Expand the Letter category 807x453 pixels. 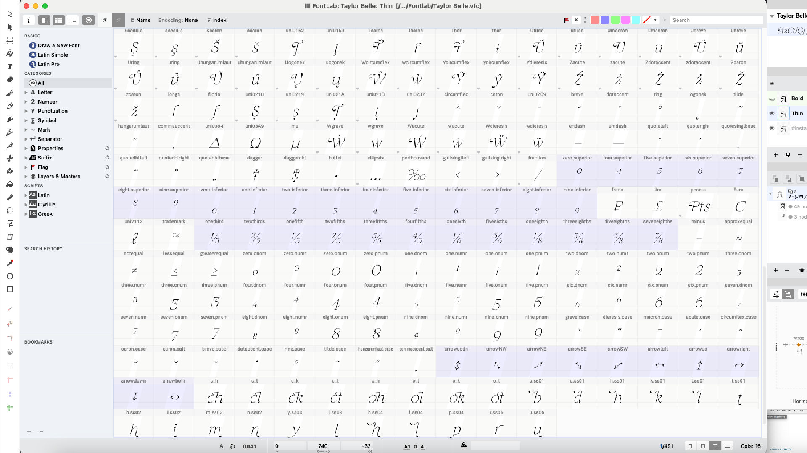click(x=26, y=92)
